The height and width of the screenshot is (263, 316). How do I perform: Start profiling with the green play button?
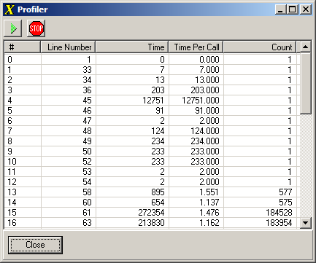click(13, 28)
